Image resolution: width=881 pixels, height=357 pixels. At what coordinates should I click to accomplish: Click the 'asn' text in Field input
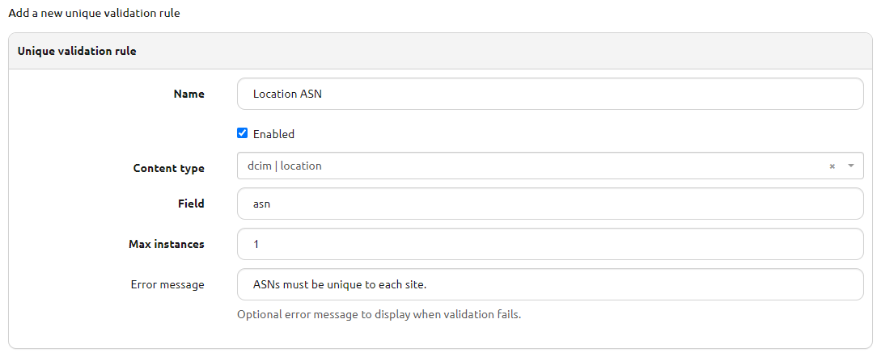point(261,204)
